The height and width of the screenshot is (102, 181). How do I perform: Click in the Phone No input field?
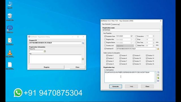[36, 51]
